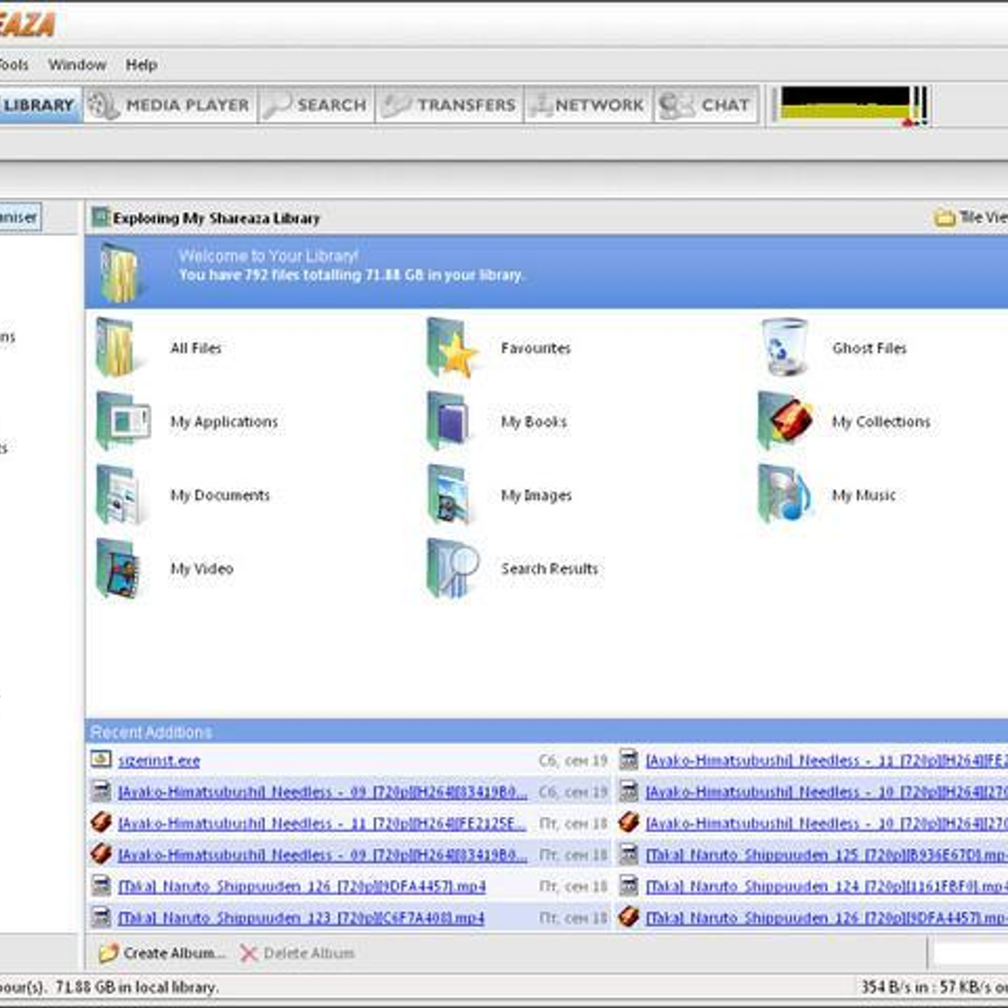Click the red X Delete Album icon

(249, 953)
